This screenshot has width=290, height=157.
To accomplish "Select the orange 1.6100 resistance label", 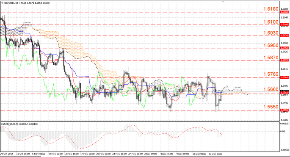I will coord(271,22).
